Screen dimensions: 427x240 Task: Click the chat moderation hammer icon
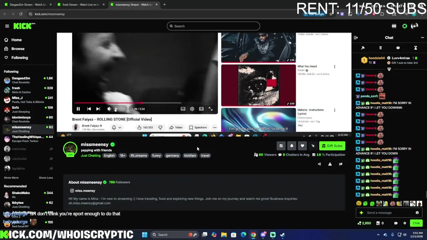point(363,48)
